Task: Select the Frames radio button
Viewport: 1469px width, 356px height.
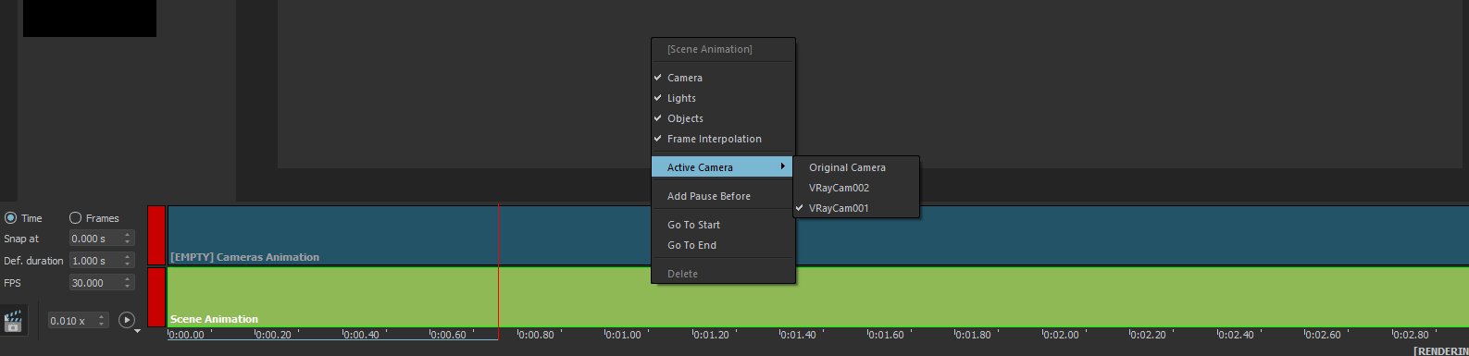Action: [76, 218]
